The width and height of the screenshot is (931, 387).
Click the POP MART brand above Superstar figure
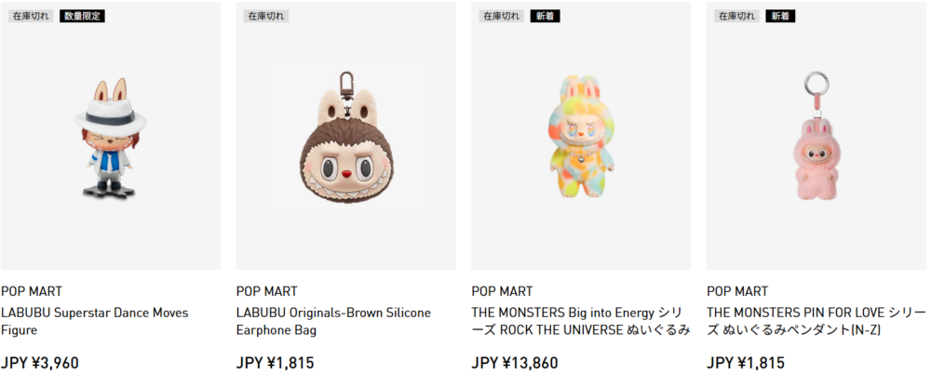pos(32,291)
